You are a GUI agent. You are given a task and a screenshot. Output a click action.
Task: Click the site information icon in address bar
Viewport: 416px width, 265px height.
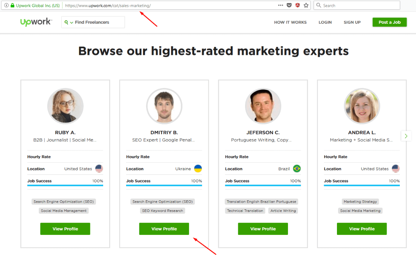point(6,5)
